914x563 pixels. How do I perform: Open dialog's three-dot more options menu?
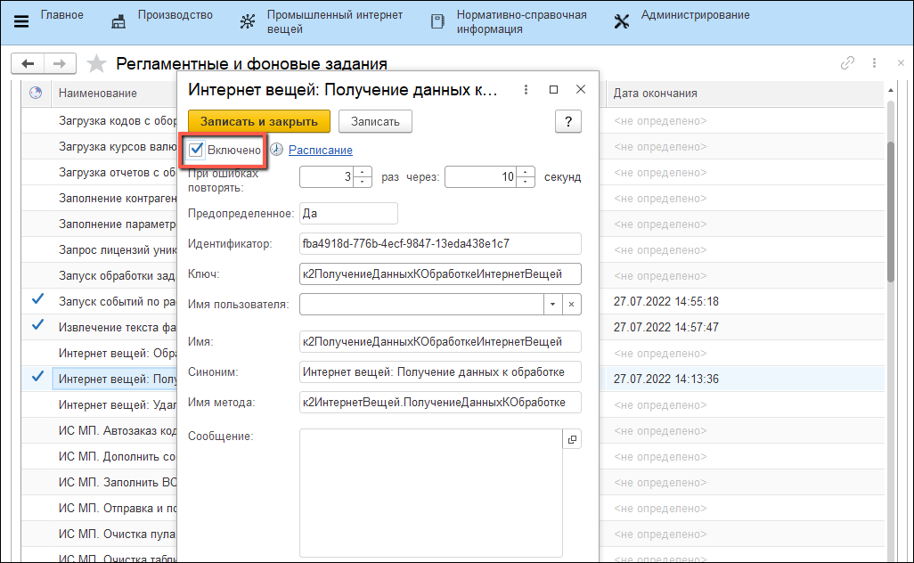[526, 90]
